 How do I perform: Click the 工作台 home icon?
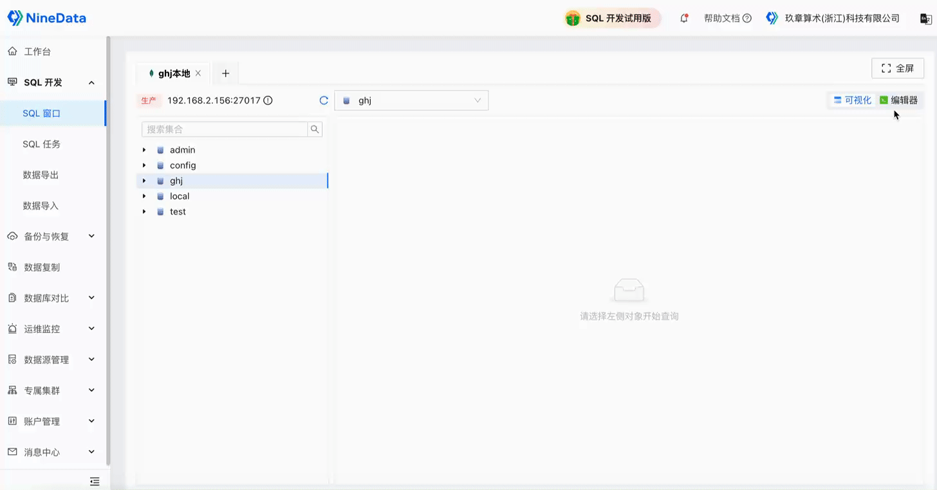12,51
